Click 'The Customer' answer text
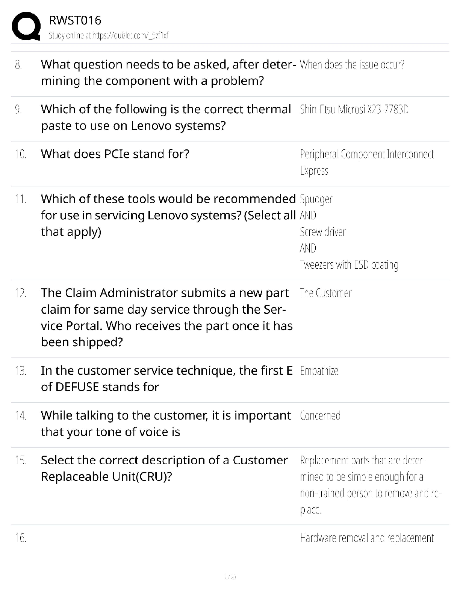This screenshot has height=596, width=460. [x=326, y=293]
